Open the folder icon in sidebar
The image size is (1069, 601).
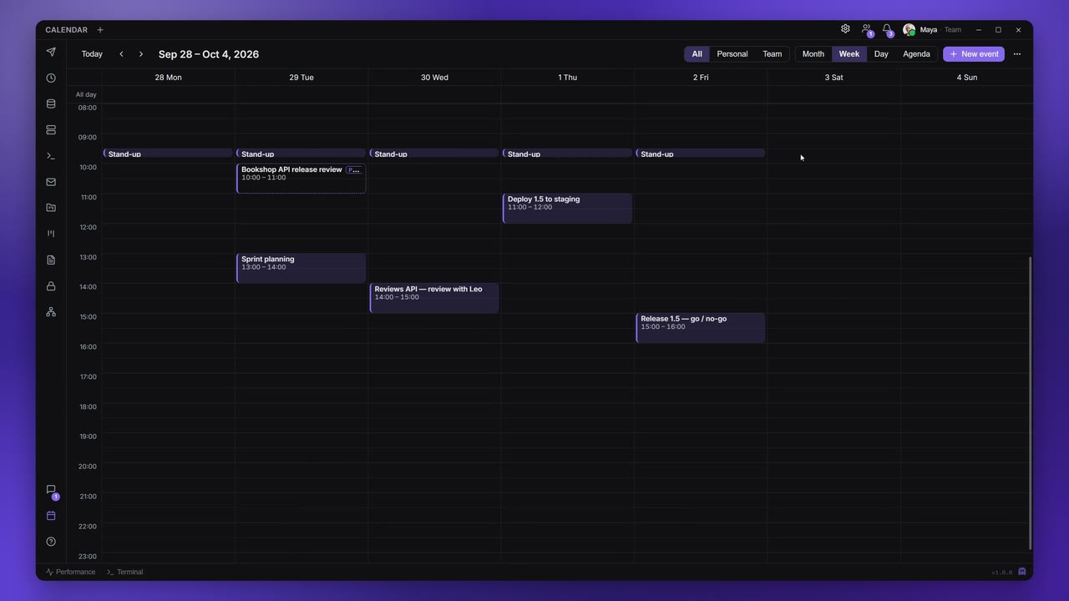click(x=51, y=208)
